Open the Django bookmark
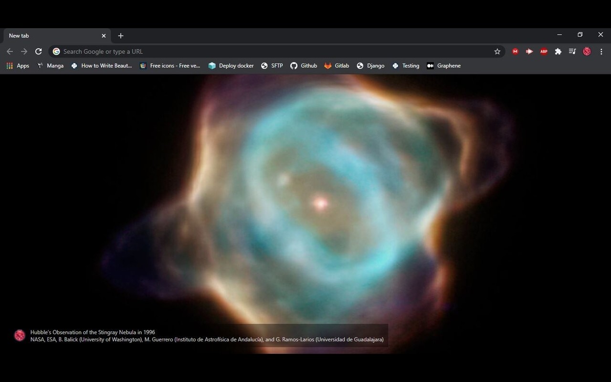This screenshot has height=382, width=611. click(x=370, y=66)
